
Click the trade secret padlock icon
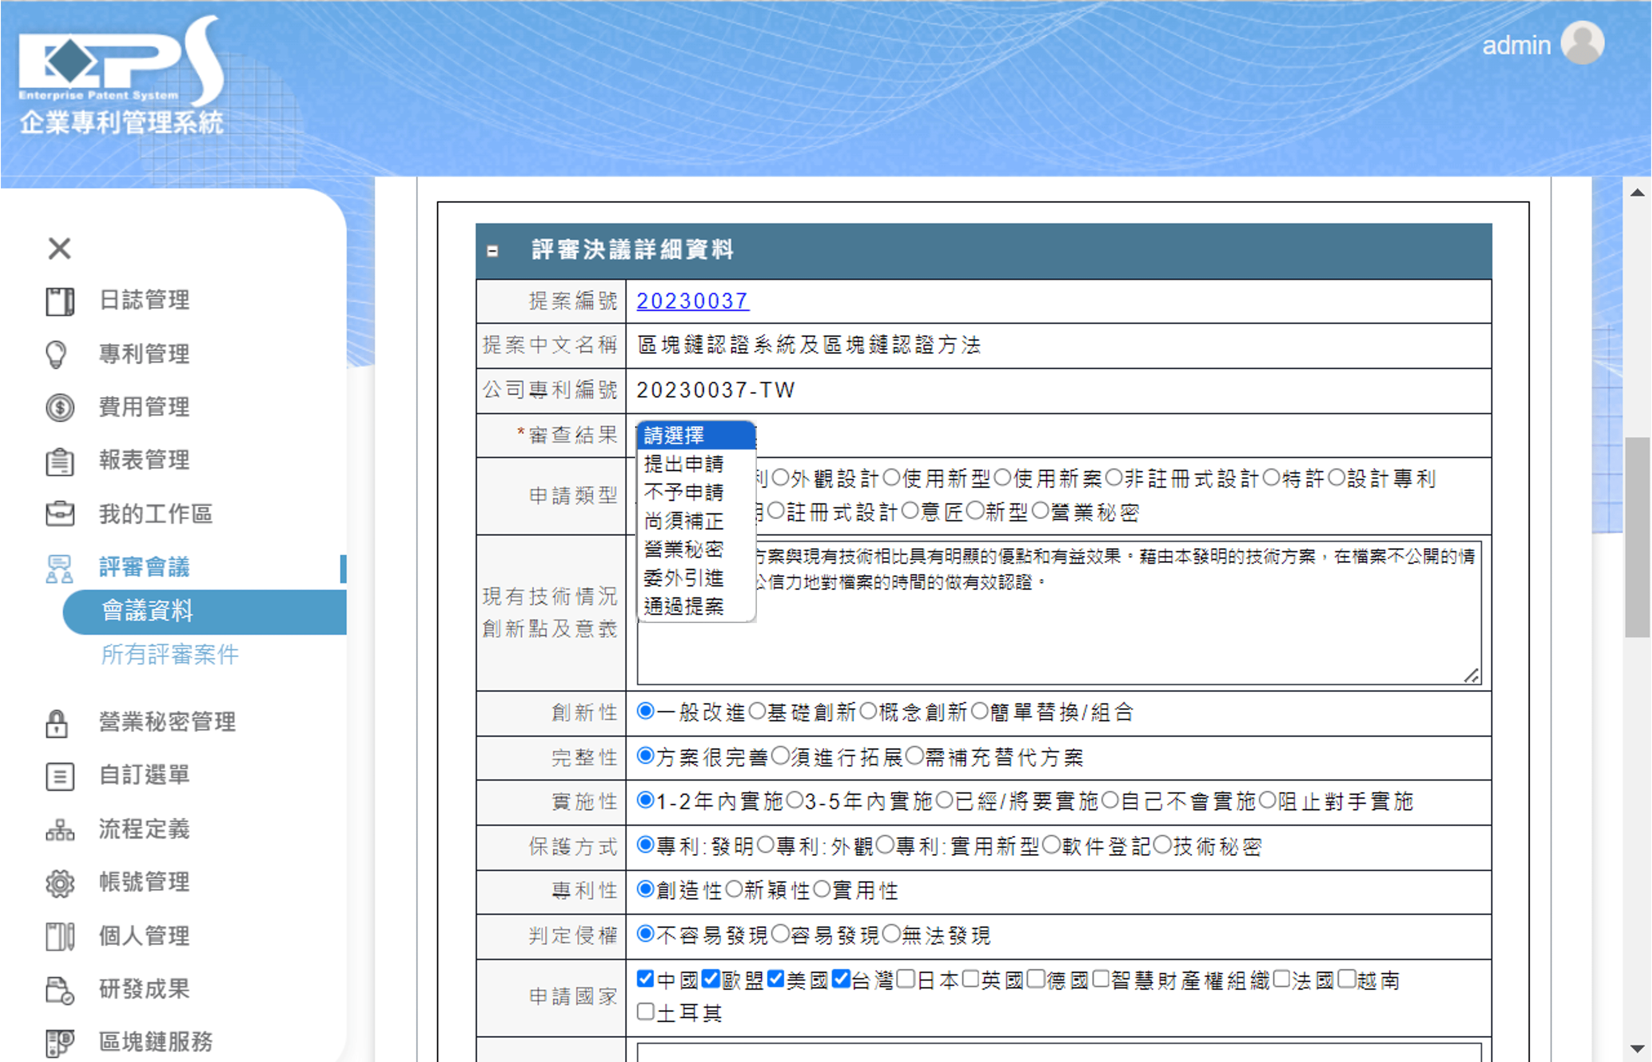point(57,723)
